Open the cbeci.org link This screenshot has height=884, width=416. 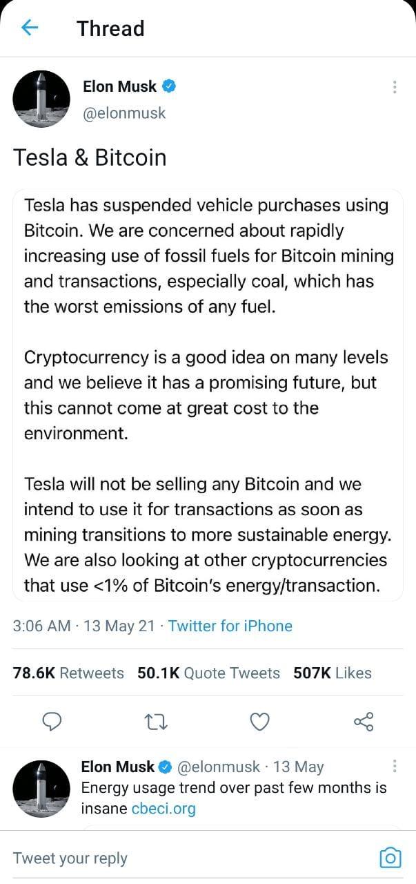click(164, 808)
